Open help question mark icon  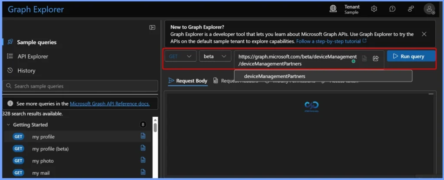click(x=392, y=9)
